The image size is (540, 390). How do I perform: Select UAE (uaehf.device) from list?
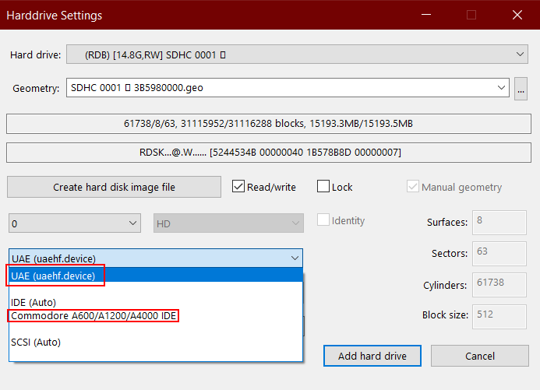(x=55, y=276)
